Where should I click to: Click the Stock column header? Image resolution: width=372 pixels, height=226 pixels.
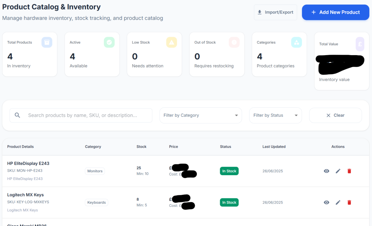pyautogui.click(x=141, y=147)
